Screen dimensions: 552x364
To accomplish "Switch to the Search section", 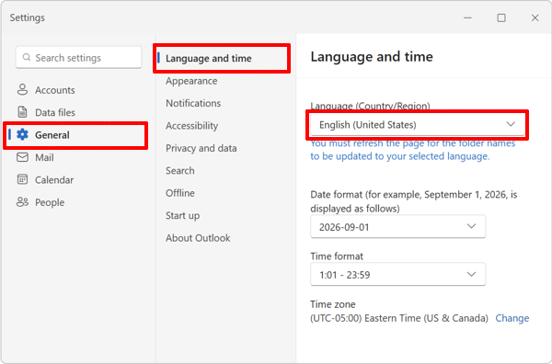I will click(x=180, y=171).
